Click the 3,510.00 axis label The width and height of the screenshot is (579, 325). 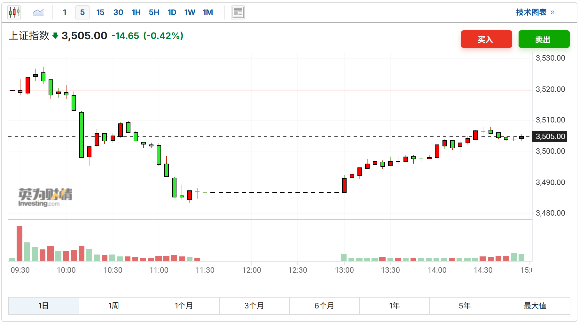[x=550, y=120]
